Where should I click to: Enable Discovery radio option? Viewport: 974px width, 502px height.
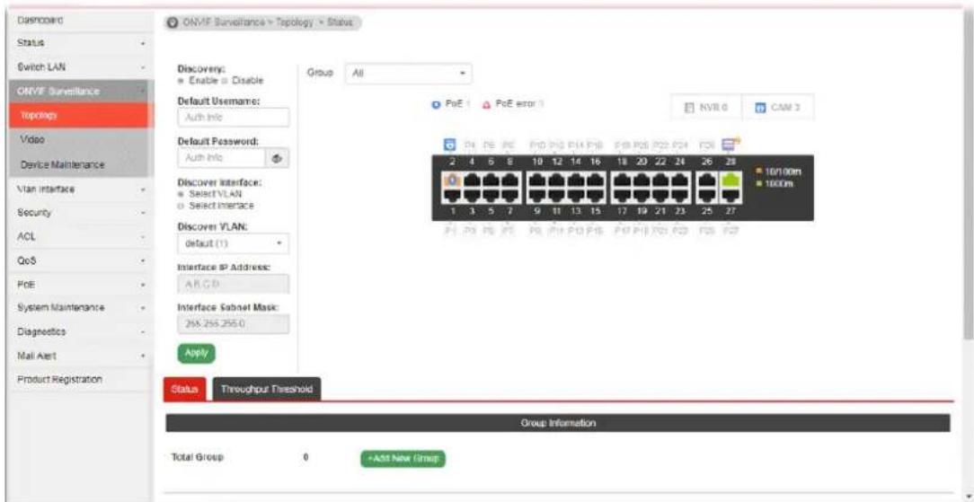(x=182, y=81)
